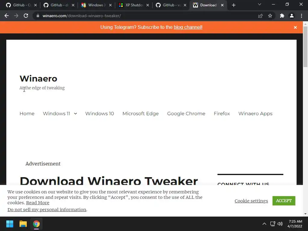
Task: Close the Download Winaero tab
Action: pyautogui.click(x=222, y=5)
